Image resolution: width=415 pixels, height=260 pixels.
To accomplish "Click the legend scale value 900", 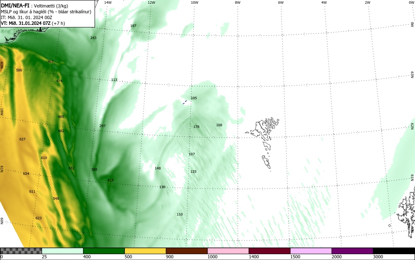I will (x=170, y=257).
